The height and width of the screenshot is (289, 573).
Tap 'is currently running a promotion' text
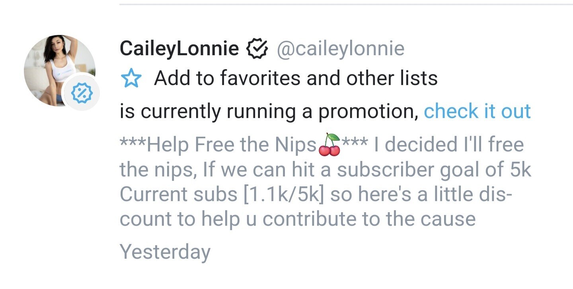pos(269,112)
